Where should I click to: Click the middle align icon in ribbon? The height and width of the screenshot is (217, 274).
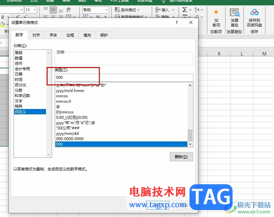53,10
